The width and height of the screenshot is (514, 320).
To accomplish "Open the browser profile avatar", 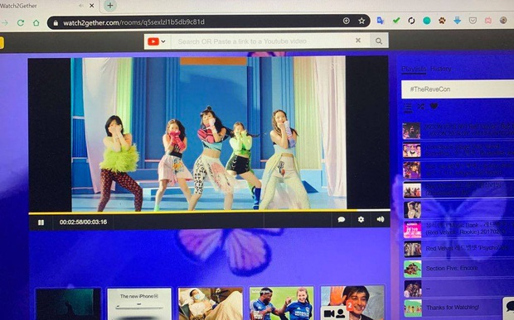I will pos(503,20).
